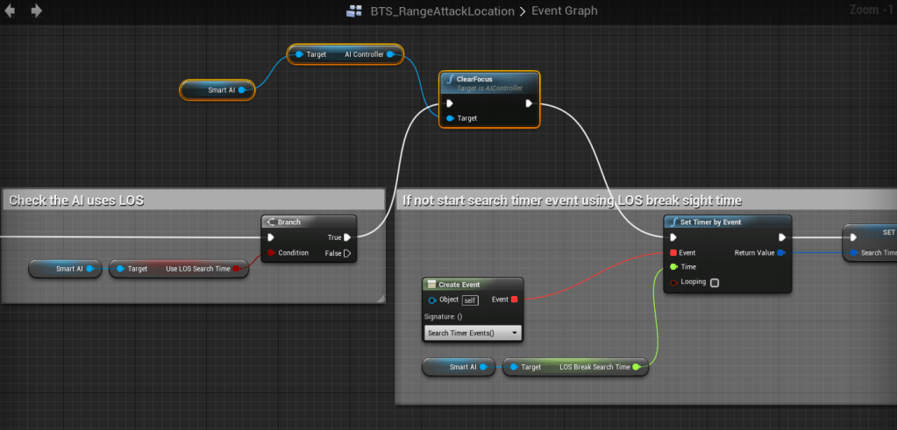Click the Branch node Condition input pin
Image resolution: width=897 pixels, height=430 pixels.
click(x=271, y=253)
